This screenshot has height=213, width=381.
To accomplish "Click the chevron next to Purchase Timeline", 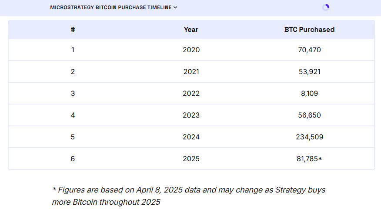I will 175,7.
